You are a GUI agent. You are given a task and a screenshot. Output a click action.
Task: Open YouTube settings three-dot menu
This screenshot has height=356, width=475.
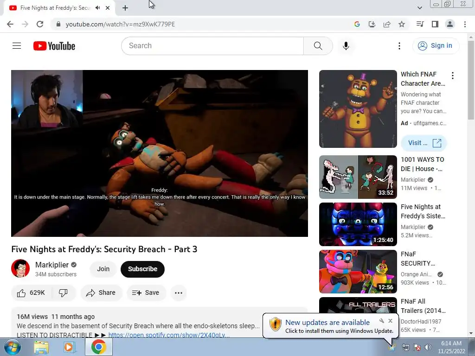pos(399,46)
